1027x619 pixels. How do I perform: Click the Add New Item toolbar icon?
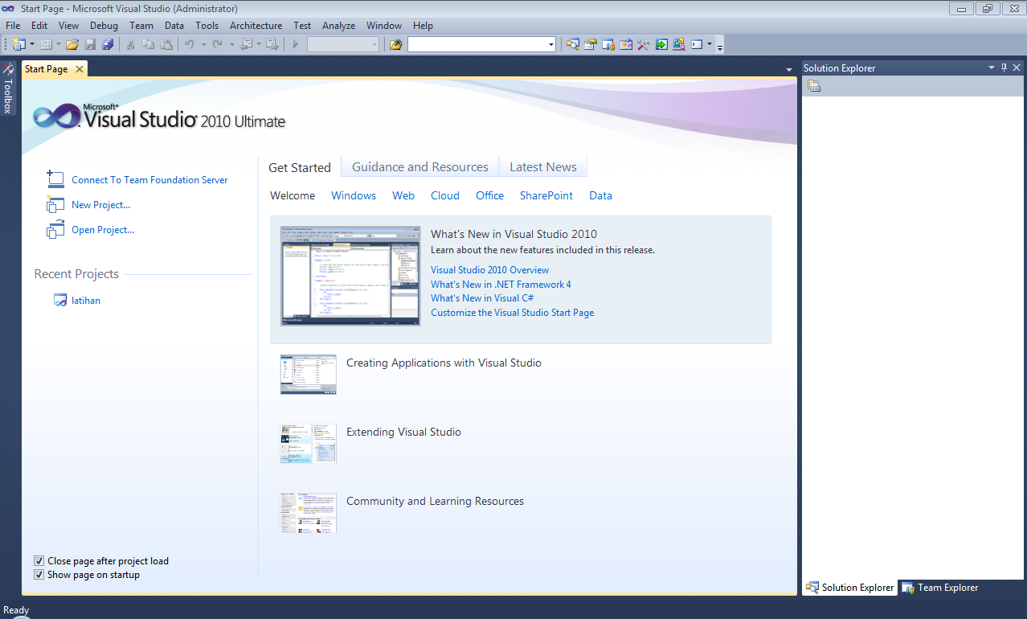coord(46,44)
